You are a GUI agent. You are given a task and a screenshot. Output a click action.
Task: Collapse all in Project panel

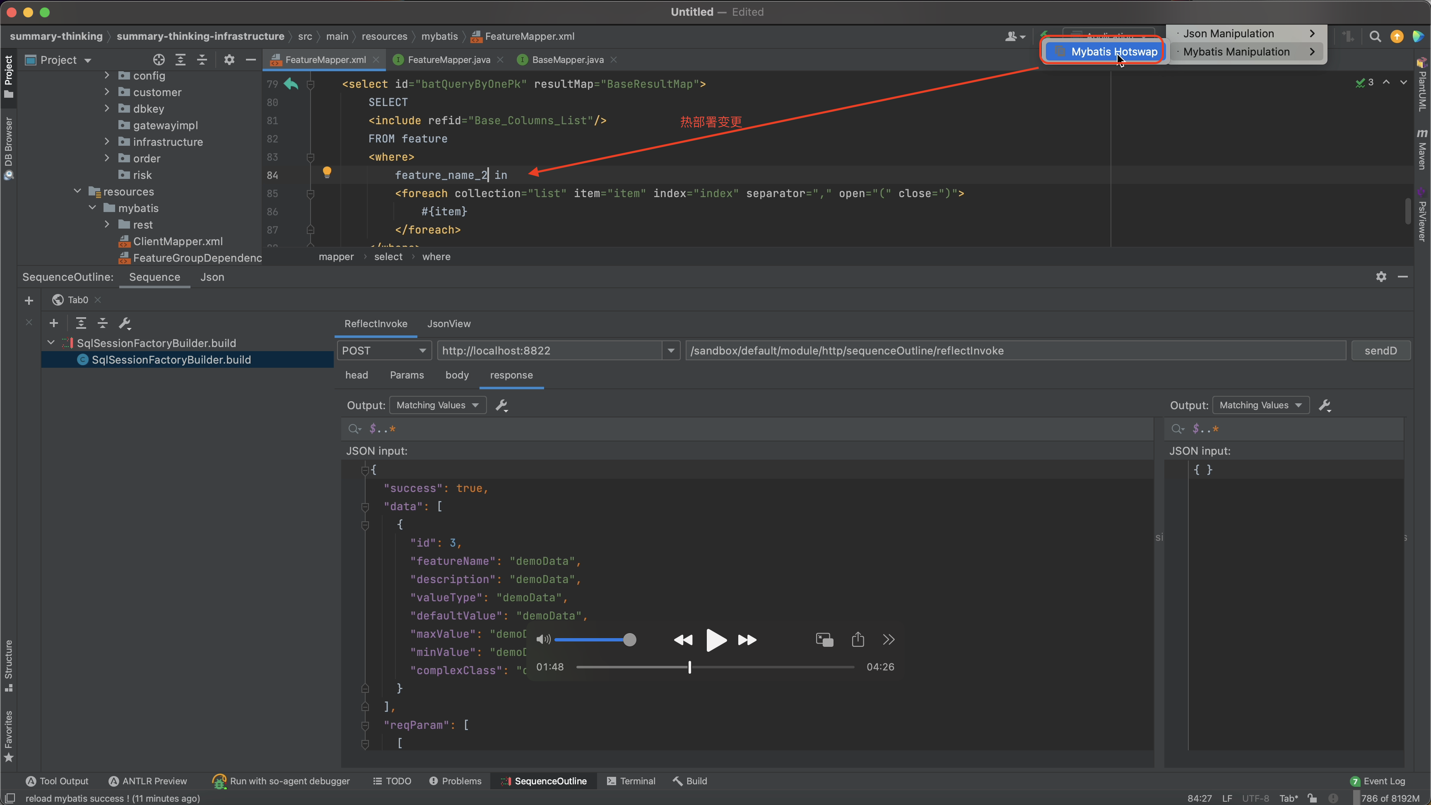coord(202,60)
